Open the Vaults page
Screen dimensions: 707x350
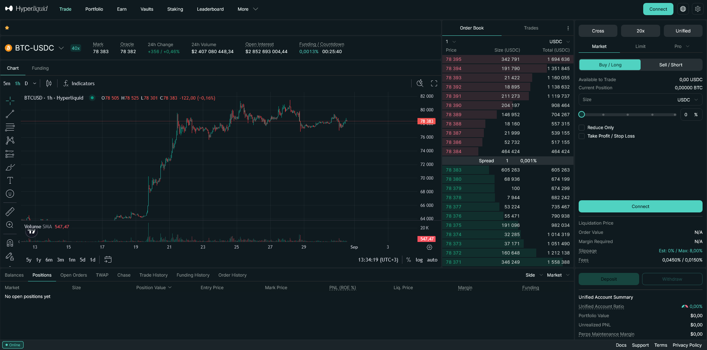147,9
